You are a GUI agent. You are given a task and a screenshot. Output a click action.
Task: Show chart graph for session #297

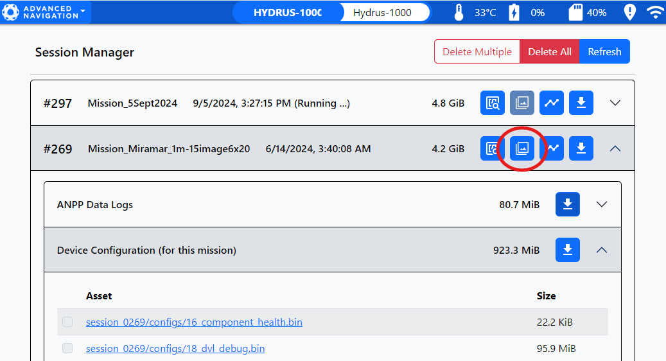pos(552,103)
